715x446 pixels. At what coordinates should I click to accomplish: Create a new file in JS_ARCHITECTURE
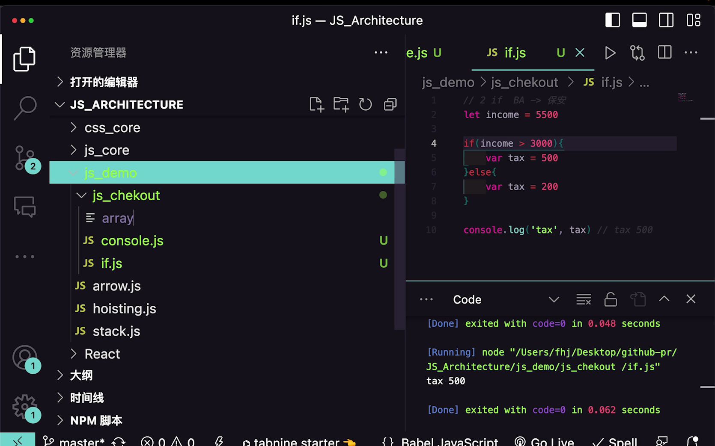(316, 104)
